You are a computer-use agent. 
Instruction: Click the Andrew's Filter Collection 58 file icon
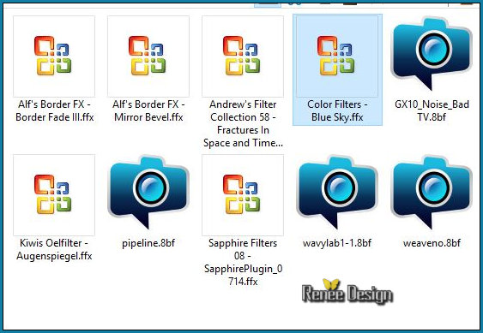pos(243,56)
